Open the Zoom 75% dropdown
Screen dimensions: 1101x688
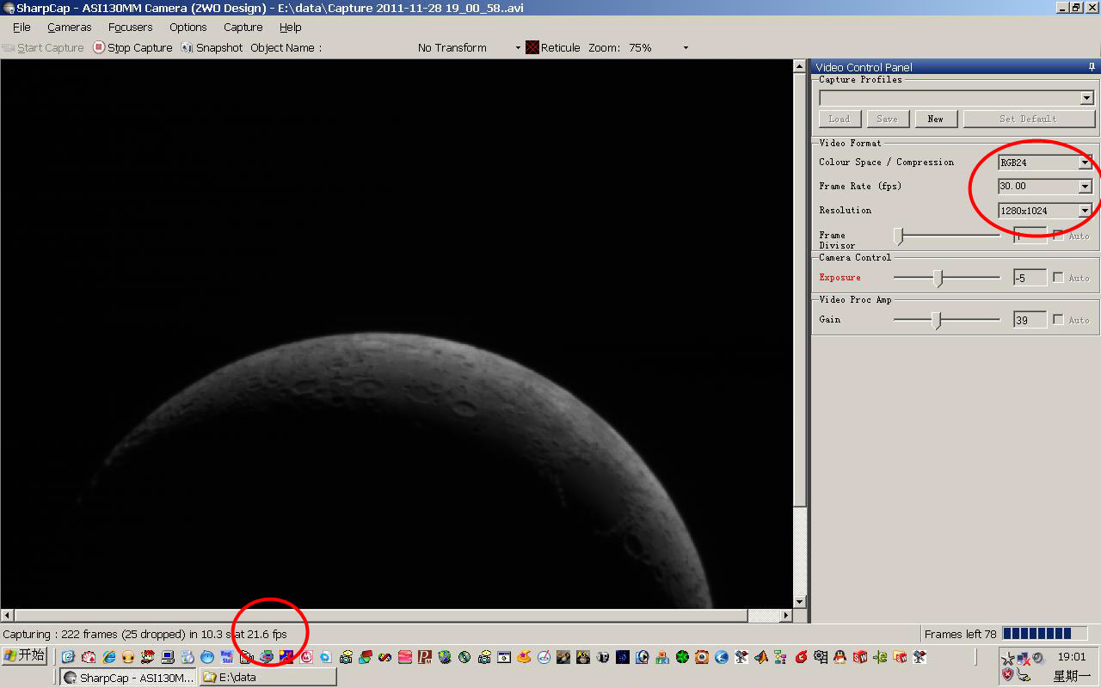(x=686, y=48)
